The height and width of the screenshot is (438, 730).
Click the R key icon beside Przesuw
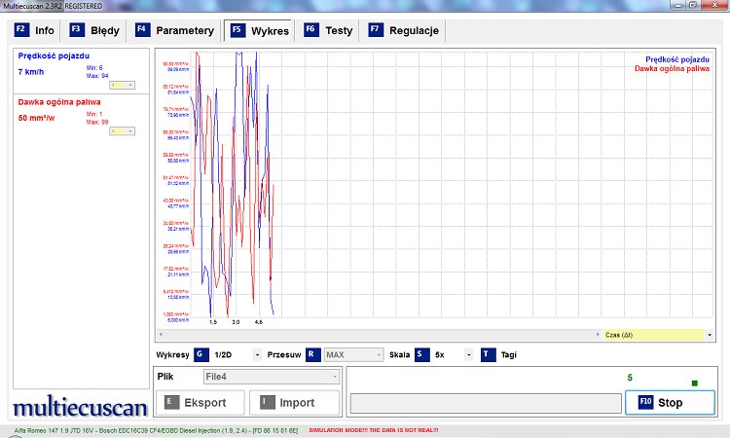coord(313,355)
